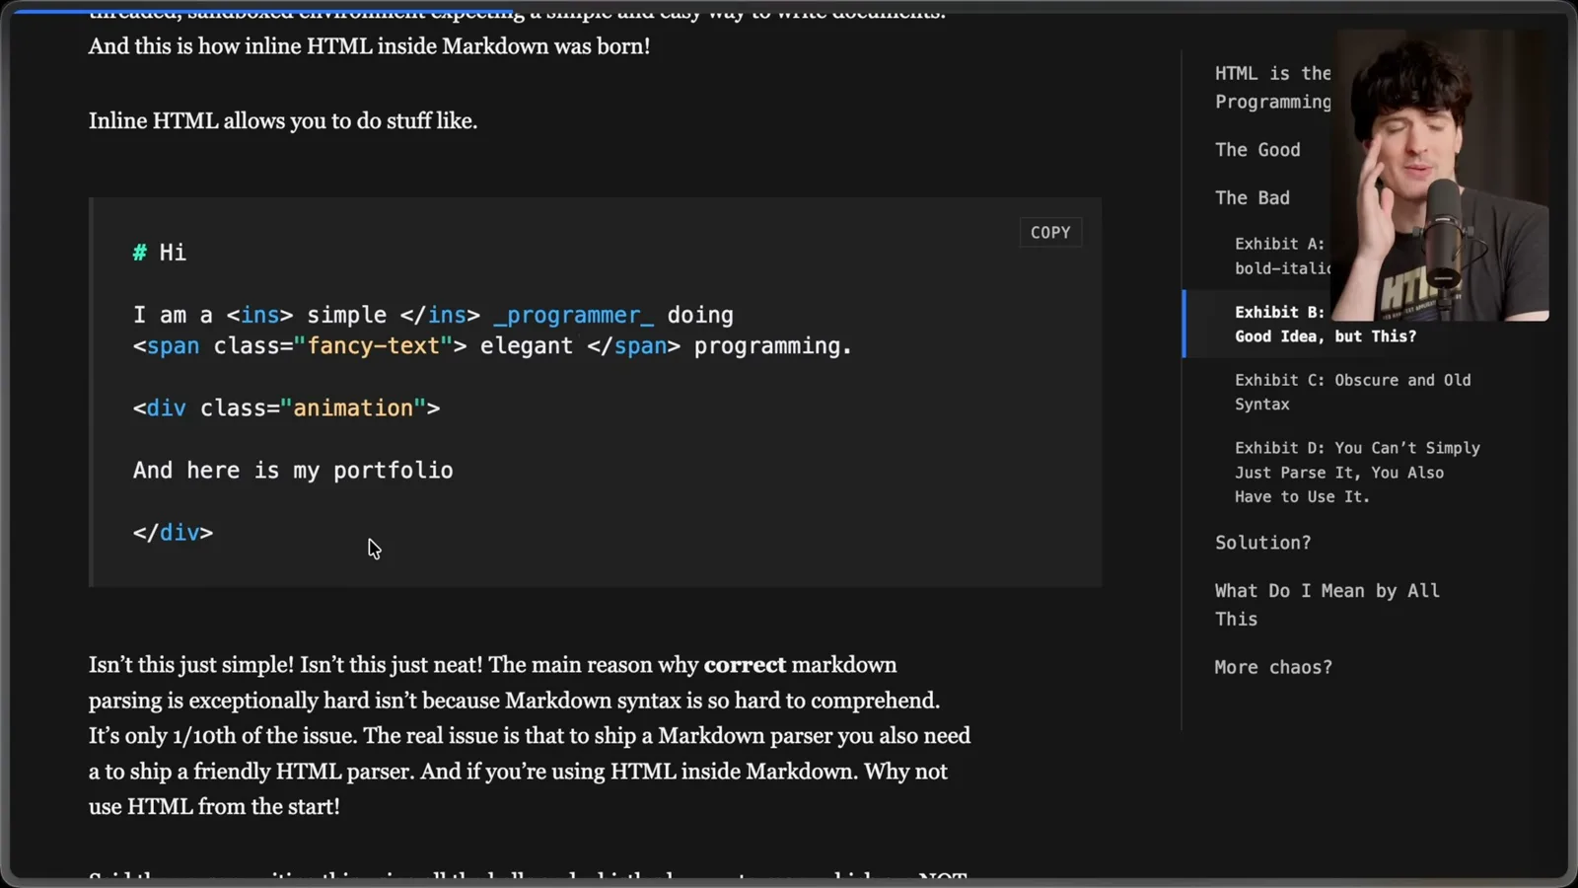Click the '# Hi' heading line in code
Viewport: 1578px width, 888px height.
[x=160, y=253]
